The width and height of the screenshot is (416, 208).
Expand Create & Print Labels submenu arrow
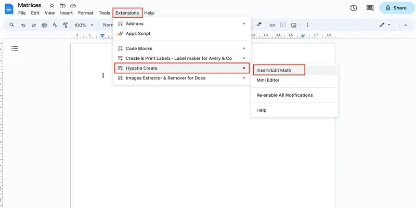[244, 58]
